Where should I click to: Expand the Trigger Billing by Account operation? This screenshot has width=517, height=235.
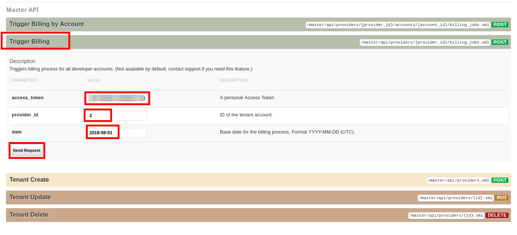coord(47,24)
